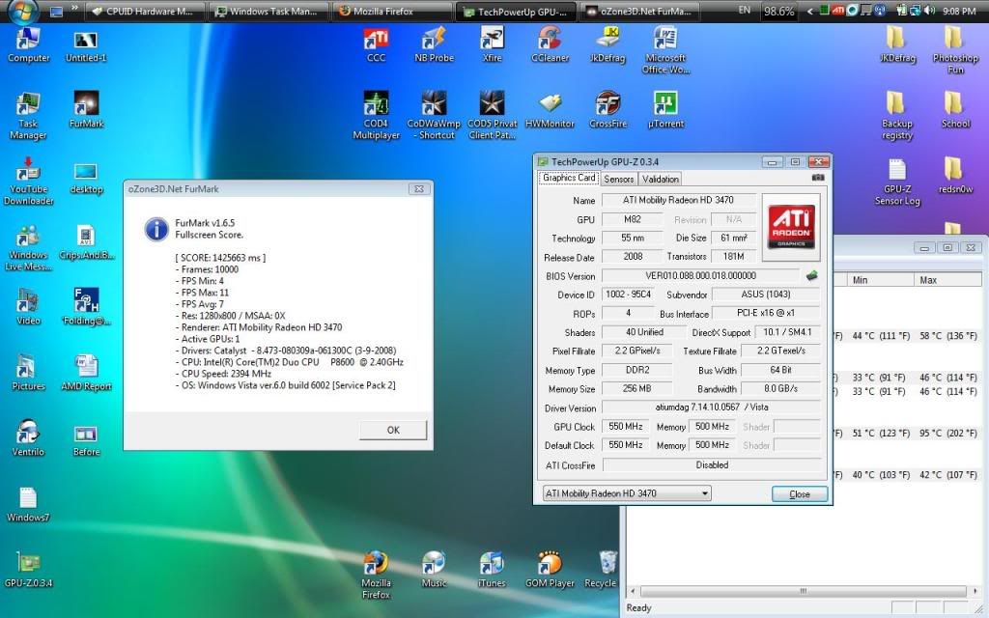Click GPU-Z camera screenshot icon
989x618 pixels.
818,178
